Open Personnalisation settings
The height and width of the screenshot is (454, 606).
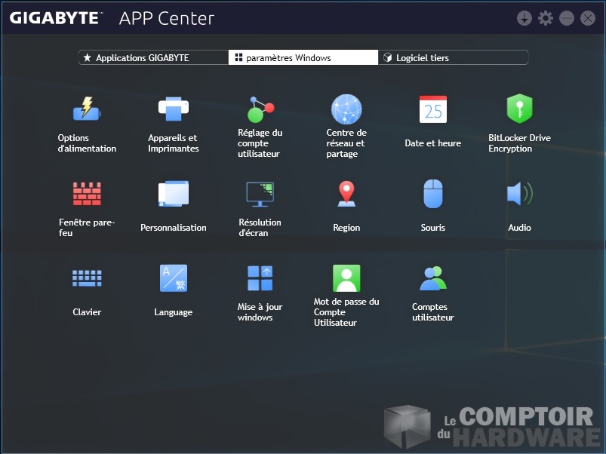(173, 194)
